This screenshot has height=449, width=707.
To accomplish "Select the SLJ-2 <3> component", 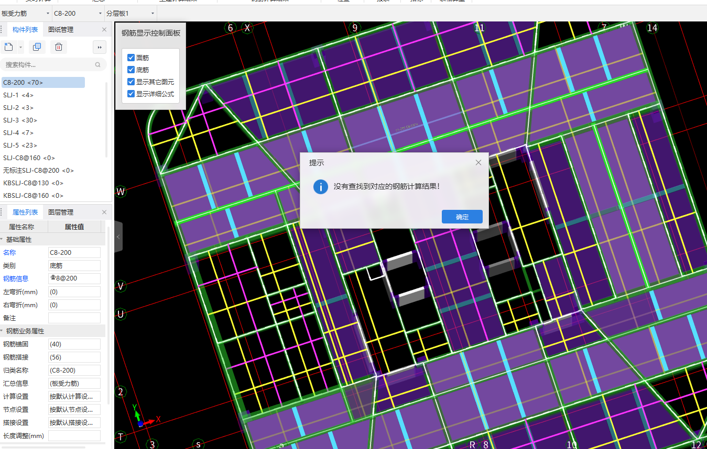I will pos(18,107).
